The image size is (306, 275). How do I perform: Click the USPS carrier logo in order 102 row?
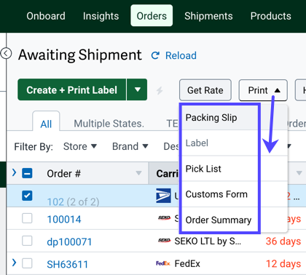click(x=163, y=196)
